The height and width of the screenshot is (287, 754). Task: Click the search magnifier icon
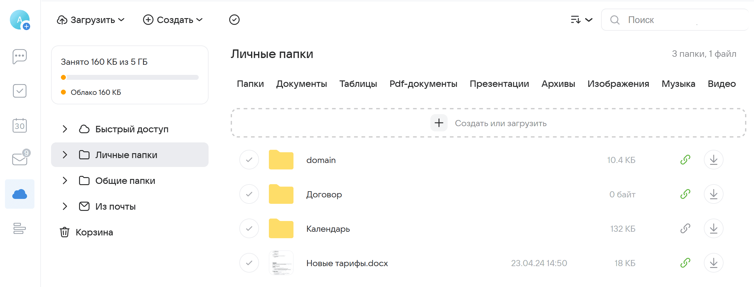[615, 20]
